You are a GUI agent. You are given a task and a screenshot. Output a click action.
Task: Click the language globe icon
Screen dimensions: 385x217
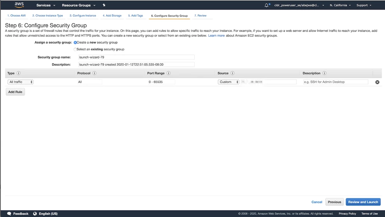point(35,214)
